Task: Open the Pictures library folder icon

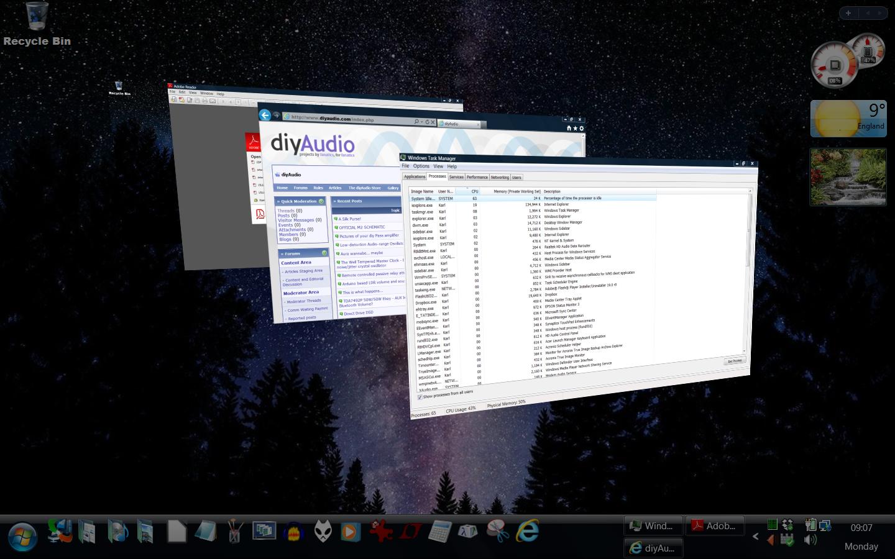Action: point(145,532)
